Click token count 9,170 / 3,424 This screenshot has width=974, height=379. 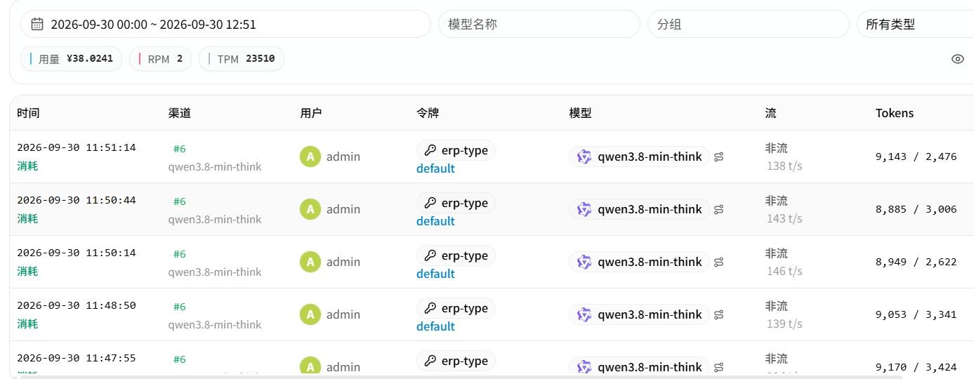point(916,367)
